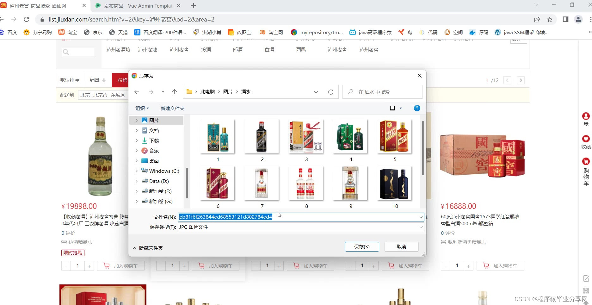Click the 收藏 favorites sidebar icon
Image resolution: width=592 pixels, height=305 pixels.
point(586,142)
